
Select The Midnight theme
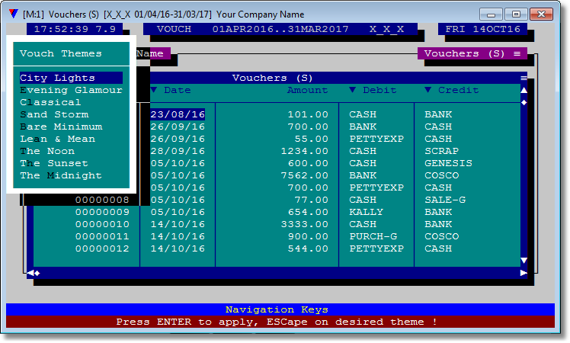tap(72, 175)
